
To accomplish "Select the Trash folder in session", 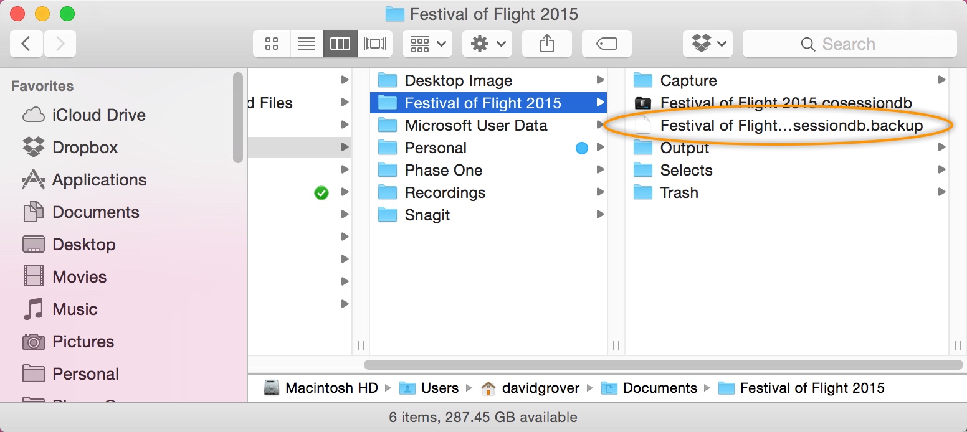I will click(x=787, y=192).
